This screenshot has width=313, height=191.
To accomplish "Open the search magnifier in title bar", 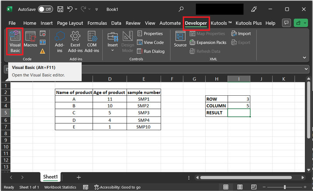I will [x=181, y=9].
